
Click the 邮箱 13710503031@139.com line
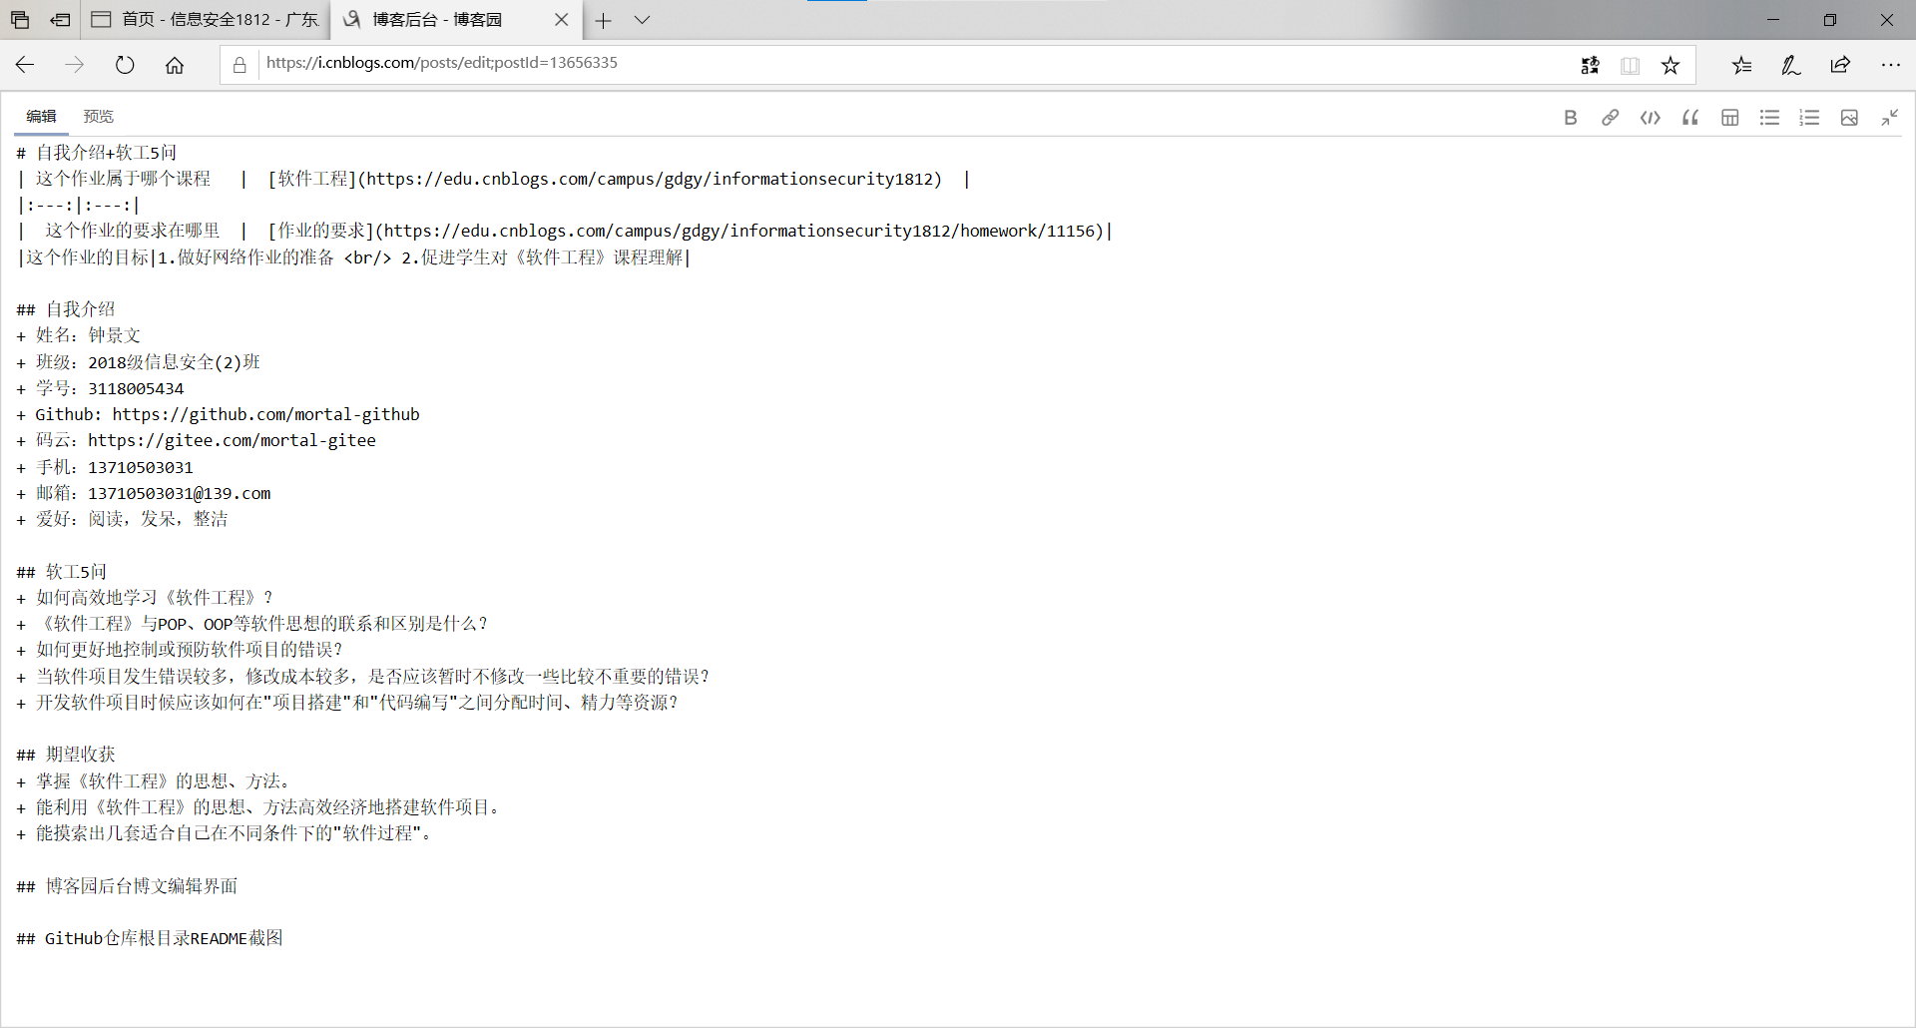[x=144, y=493]
